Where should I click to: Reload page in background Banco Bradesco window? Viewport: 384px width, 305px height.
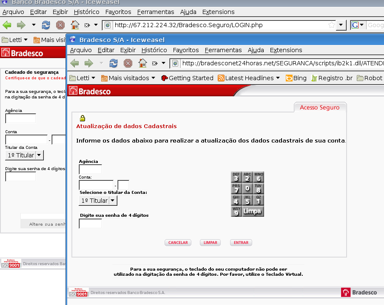(46, 25)
